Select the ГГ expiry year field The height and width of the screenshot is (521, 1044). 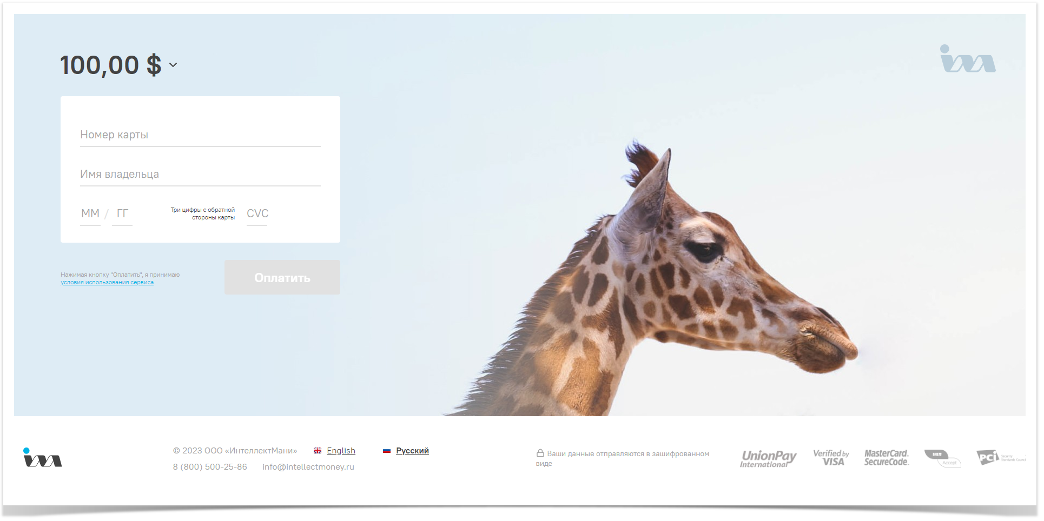[122, 214]
